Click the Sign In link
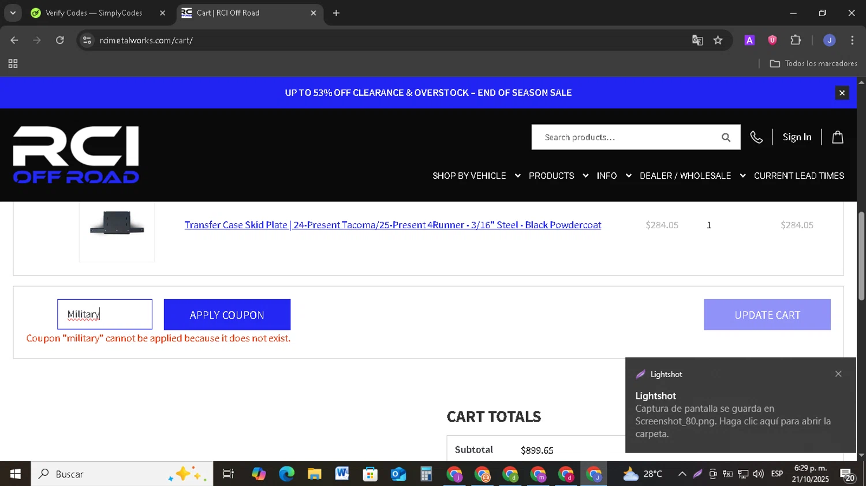Image resolution: width=866 pixels, height=486 pixels. pyautogui.click(x=797, y=137)
